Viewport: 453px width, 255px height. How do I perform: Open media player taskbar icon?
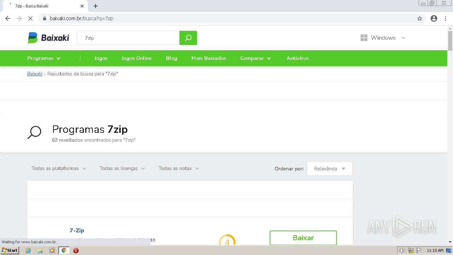52,250
